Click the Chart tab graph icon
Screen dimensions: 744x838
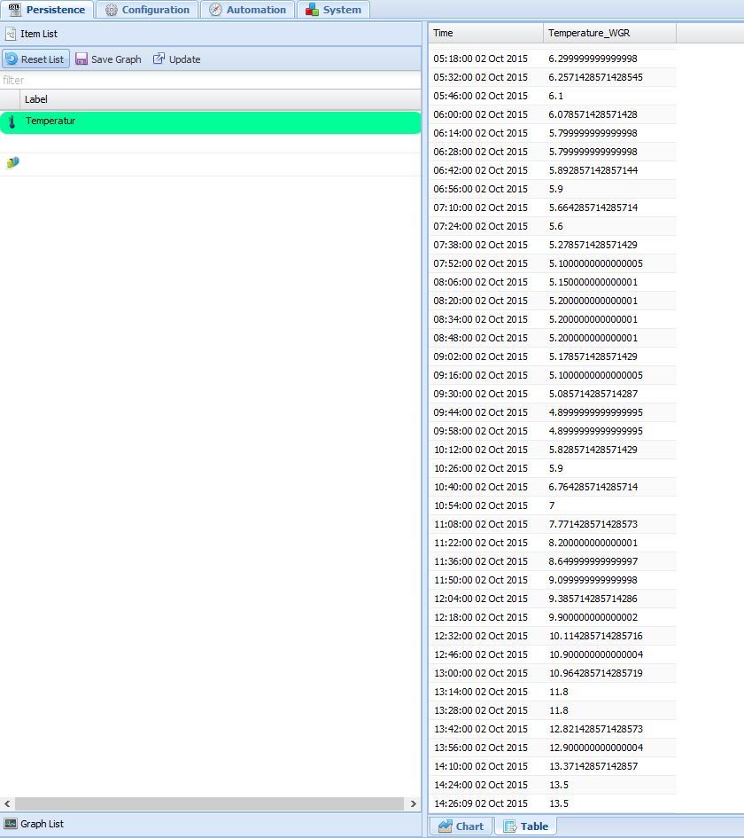[446, 826]
